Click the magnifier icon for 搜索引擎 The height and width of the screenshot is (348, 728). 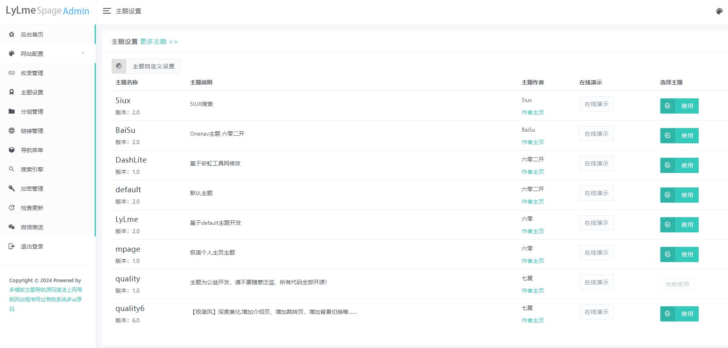point(12,169)
